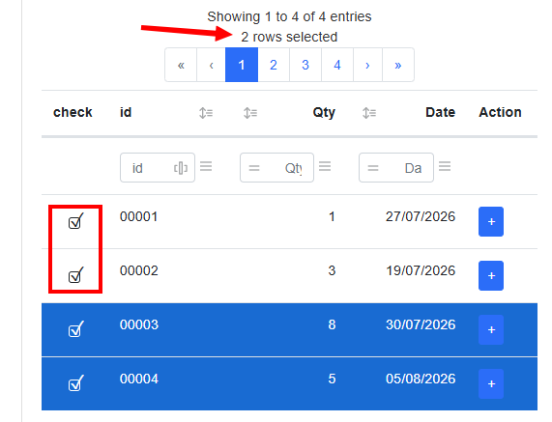This screenshot has height=422, width=552.
Task: Click the sort icon left of Qty
Action: (250, 113)
